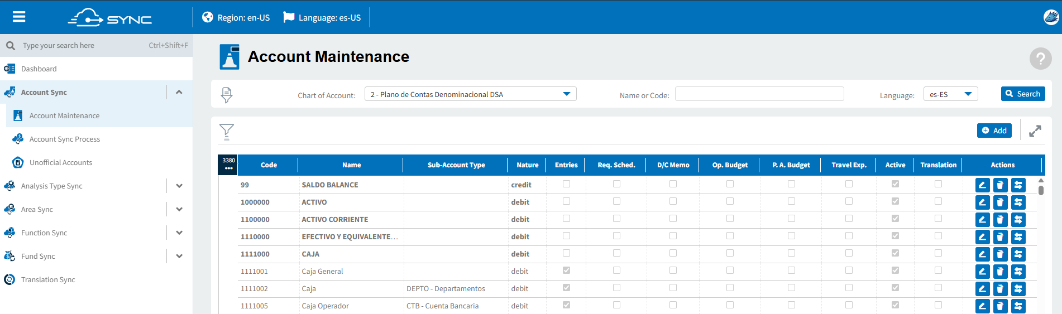Expand the Analysis Type Sync section
Viewport: 1062px width, 314px height.
point(179,186)
